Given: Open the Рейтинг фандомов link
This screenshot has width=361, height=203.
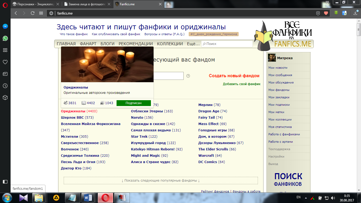Looking at the screenshot, I should tap(215, 191).
